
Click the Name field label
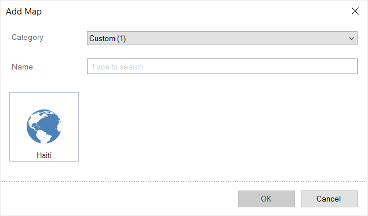(x=22, y=67)
